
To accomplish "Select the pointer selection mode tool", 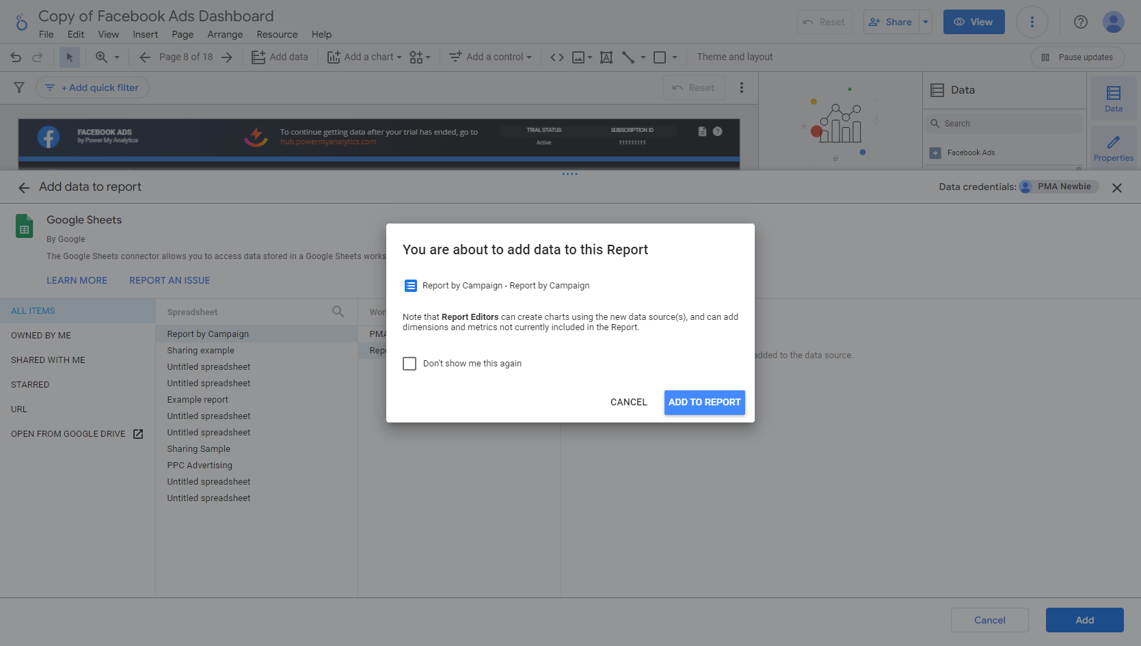I will pyautogui.click(x=69, y=57).
